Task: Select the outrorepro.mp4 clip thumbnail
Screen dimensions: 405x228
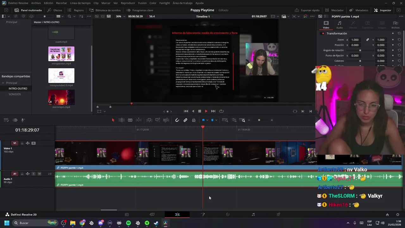Action: [x=61, y=97]
